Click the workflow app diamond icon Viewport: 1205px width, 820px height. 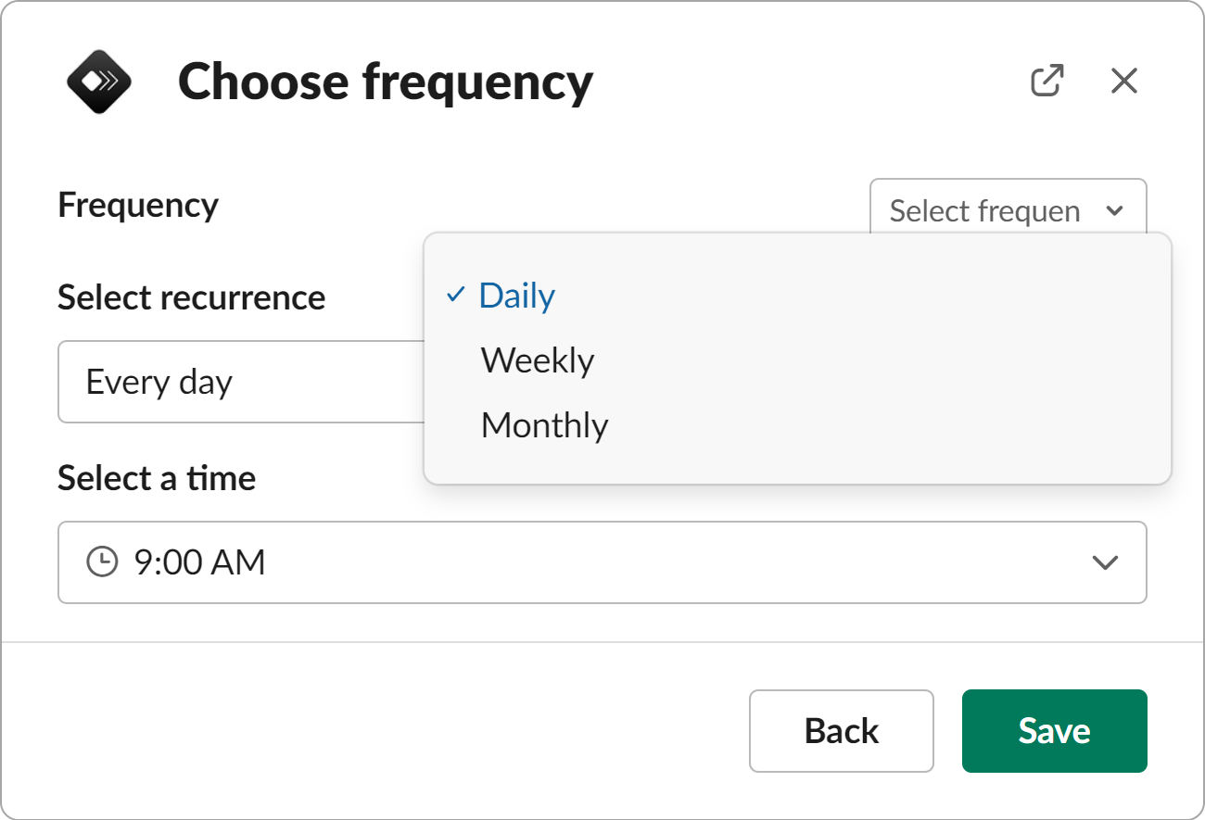click(x=99, y=82)
